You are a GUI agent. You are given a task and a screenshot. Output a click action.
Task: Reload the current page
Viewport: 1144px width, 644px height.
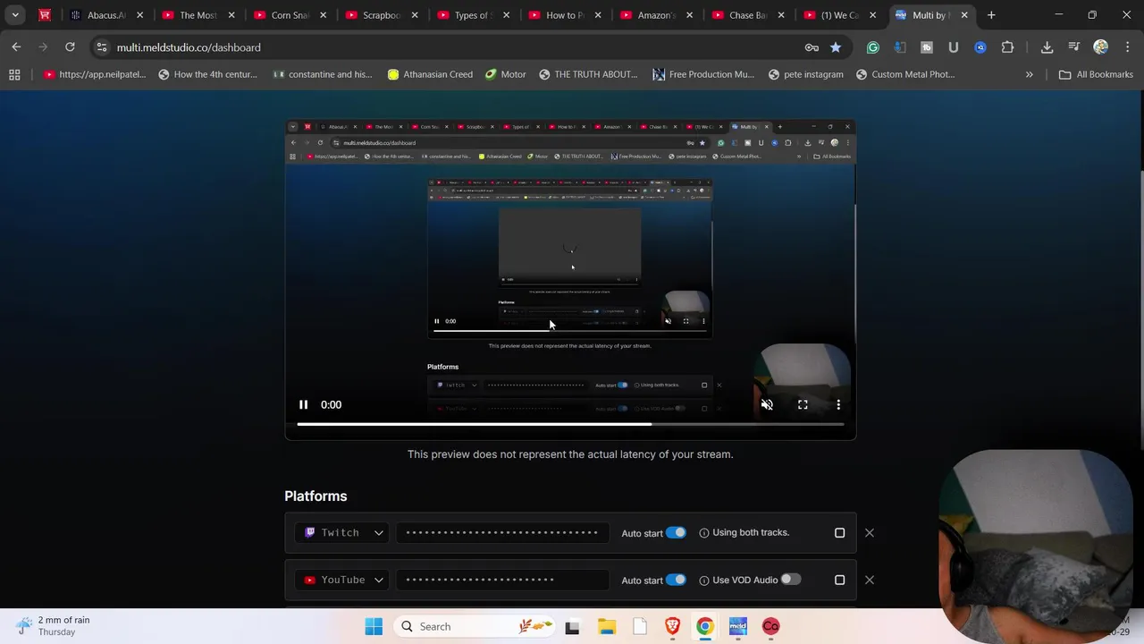(x=70, y=47)
